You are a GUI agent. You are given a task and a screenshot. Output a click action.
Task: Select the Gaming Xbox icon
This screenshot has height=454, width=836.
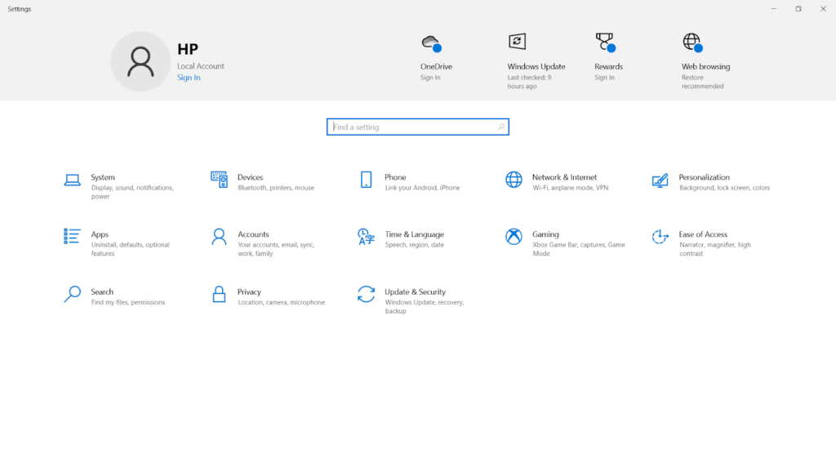(514, 237)
